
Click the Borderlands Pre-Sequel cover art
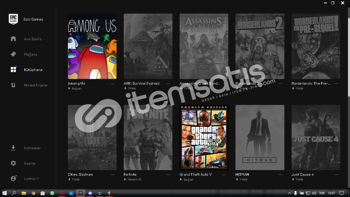[x=316, y=46]
